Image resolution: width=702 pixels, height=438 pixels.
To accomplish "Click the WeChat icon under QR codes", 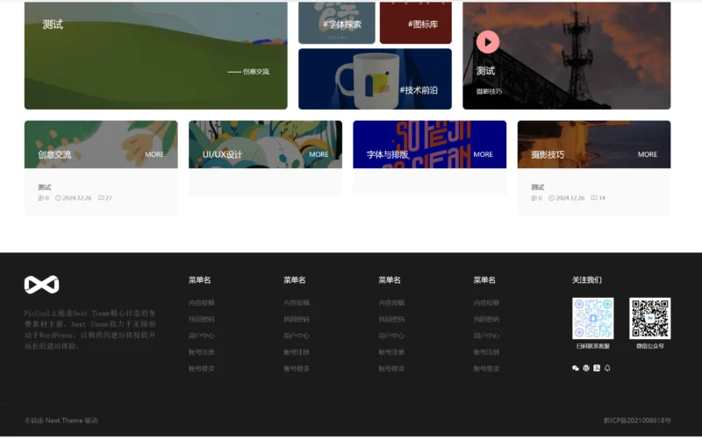I will (576, 368).
